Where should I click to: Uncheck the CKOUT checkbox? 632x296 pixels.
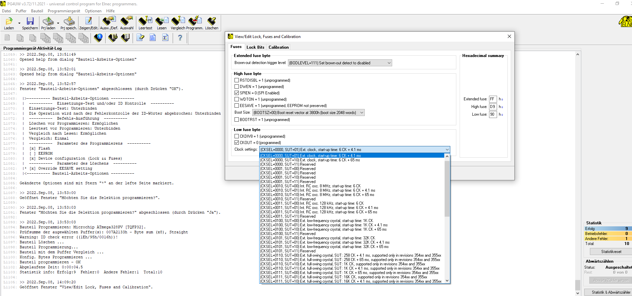click(236, 143)
